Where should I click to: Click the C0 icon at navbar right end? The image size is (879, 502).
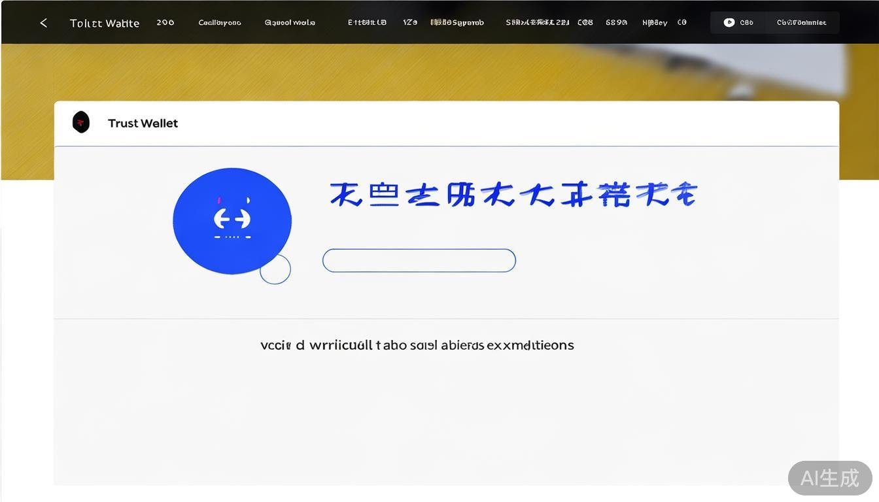(x=682, y=21)
